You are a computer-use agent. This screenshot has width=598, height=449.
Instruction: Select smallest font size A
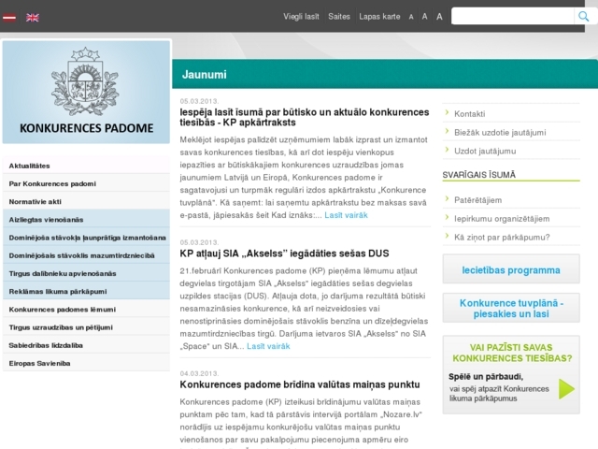point(411,17)
